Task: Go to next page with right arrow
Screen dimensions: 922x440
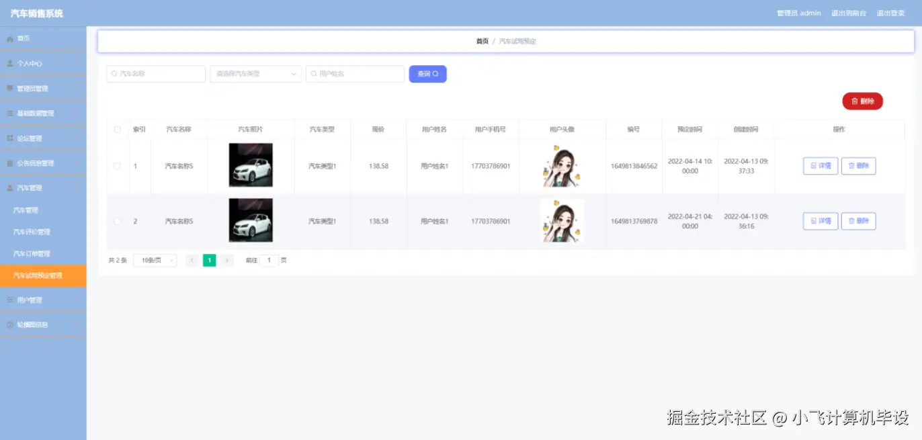Action: [227, 261]
